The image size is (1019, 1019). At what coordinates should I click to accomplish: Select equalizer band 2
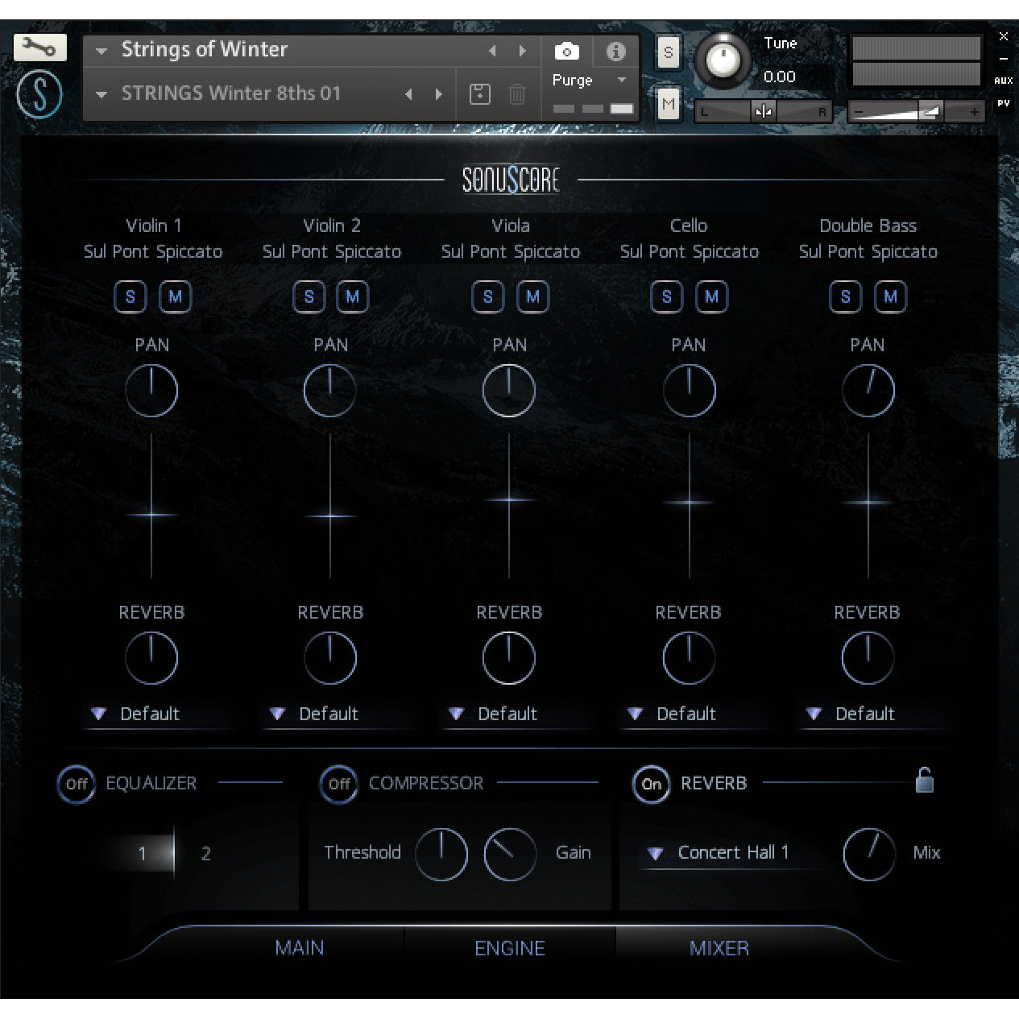point(206,854)
